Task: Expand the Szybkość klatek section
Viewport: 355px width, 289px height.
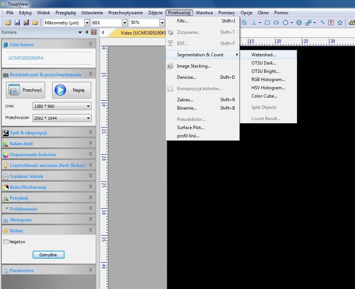Action: [x=90, y=176]
